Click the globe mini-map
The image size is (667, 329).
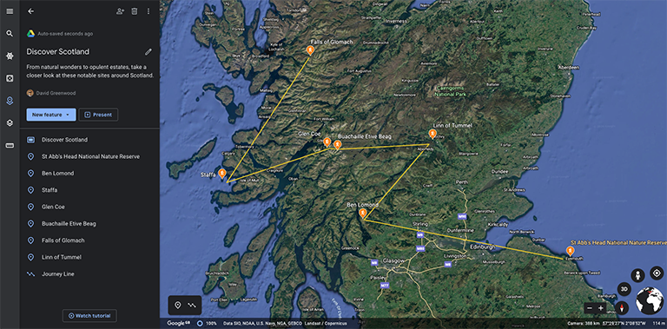pyautogui.click(x=649, y=301)
